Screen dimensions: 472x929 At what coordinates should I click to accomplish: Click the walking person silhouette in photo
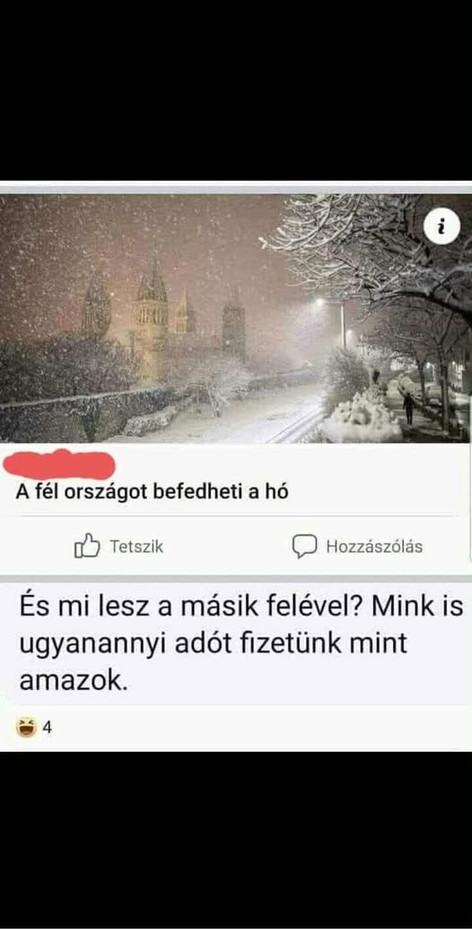[408, 408]
